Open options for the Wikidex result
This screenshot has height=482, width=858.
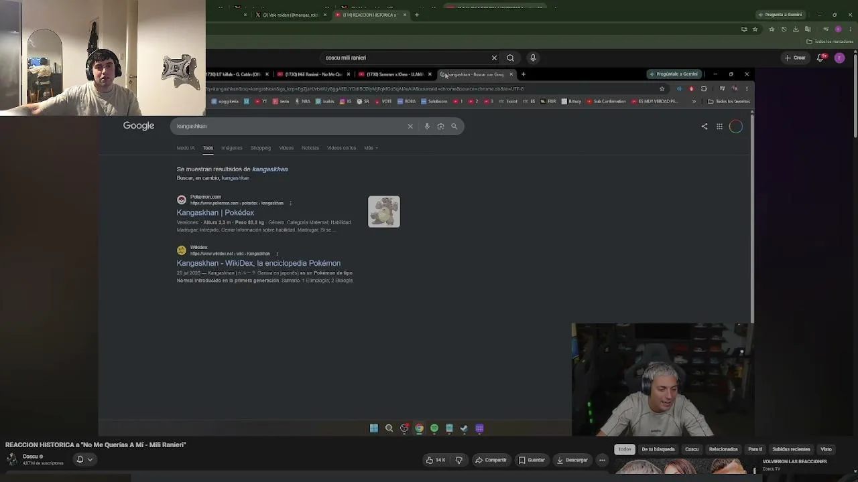click(277, 254)
